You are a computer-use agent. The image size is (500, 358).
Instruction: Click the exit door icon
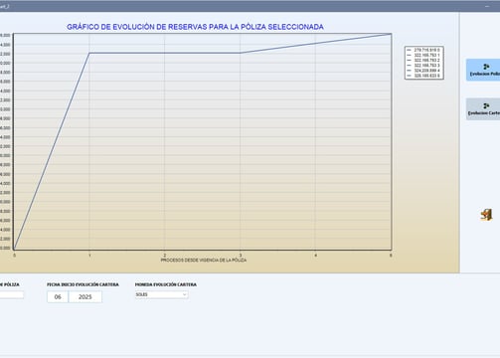coord(486,215)
